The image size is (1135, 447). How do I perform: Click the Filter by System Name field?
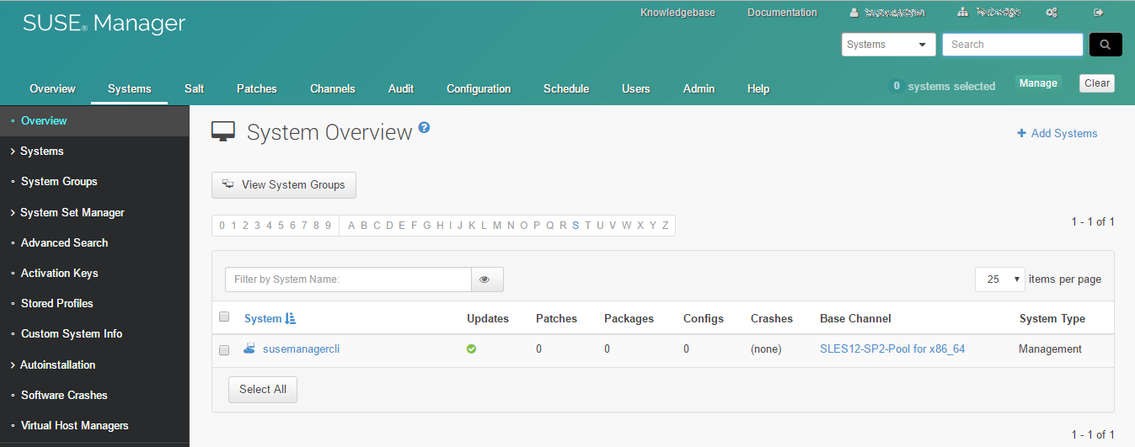348,279
